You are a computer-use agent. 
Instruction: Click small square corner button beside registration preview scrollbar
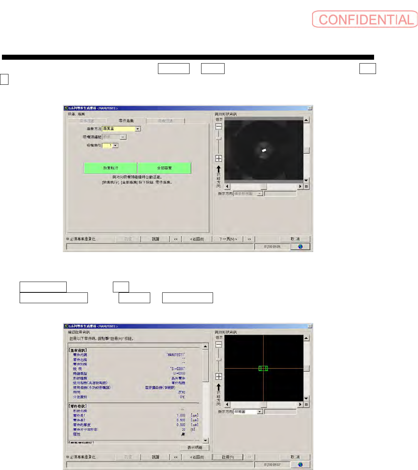point(306,405)
